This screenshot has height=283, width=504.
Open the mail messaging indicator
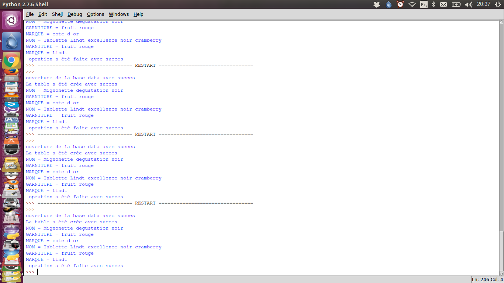point(443,4)
